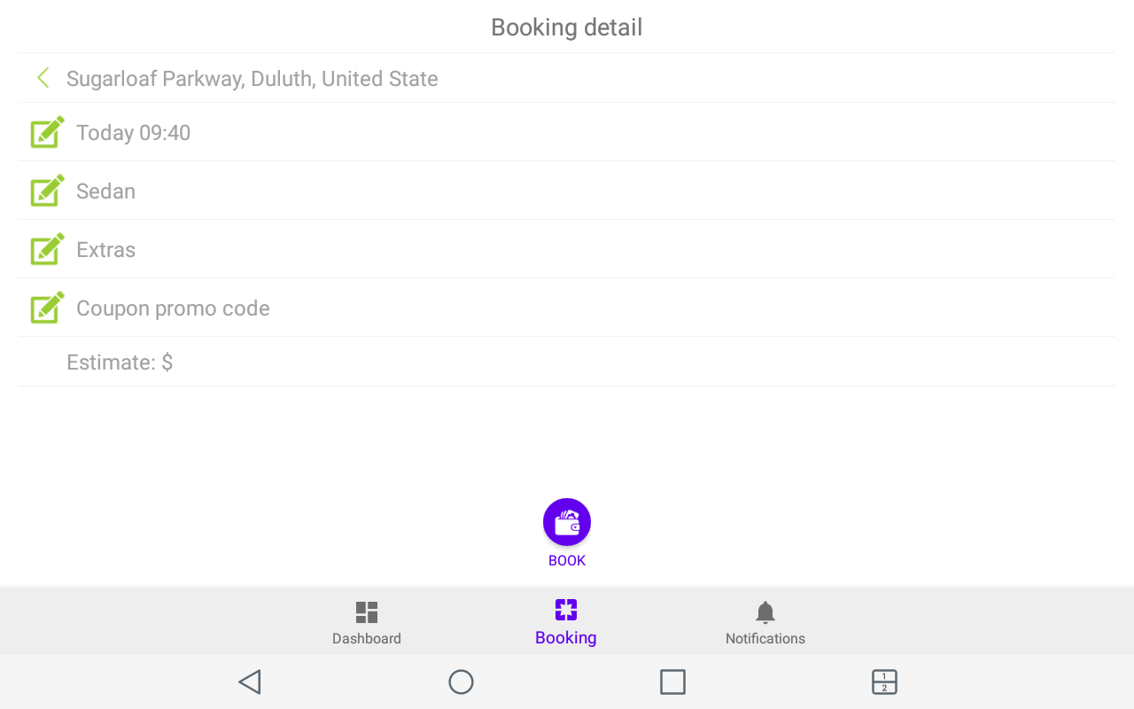Image resolution: width=1134 pixels, height=709 pixels.
Task: Go back with Android back triangle
Action: coord(250,682)
